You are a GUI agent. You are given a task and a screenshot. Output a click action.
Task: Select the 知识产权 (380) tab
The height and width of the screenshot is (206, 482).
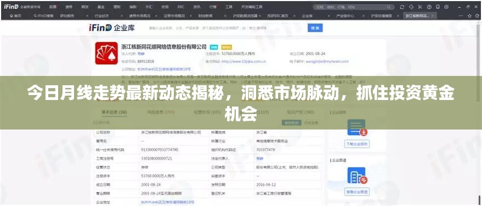(300, 112)
